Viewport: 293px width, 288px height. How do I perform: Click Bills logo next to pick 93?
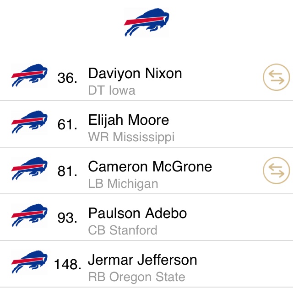[29, 216]
